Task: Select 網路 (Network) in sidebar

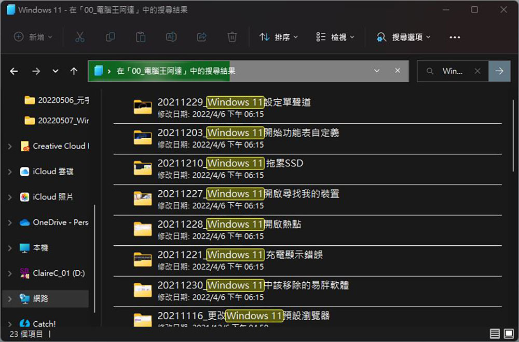Action: coord(45,298)
